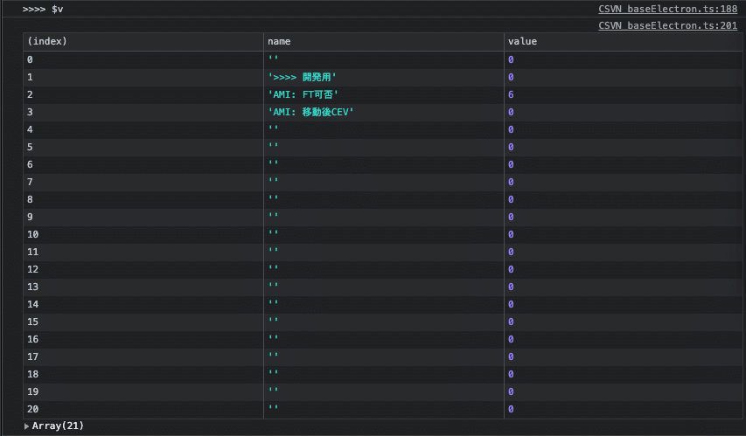This screenshot has height=436, width=746.
Task: Click the Array(21) object label
Action: [x=58, y=426]
